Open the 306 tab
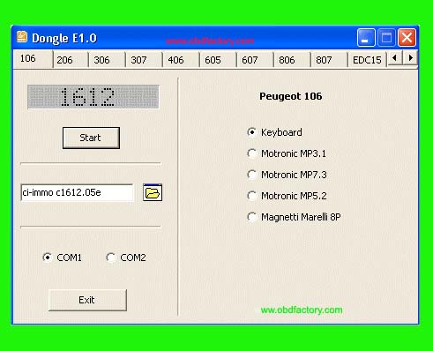Screen dimensions: 433x351 pyautogui.click(x=108, y=60)
